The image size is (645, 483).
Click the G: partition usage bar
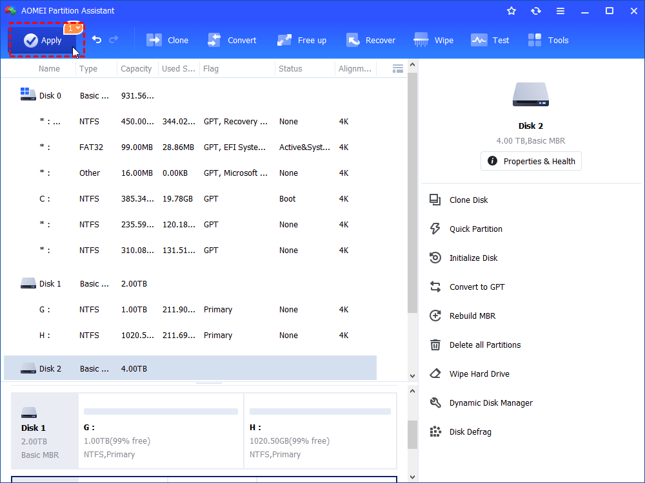tap(161, 412)
